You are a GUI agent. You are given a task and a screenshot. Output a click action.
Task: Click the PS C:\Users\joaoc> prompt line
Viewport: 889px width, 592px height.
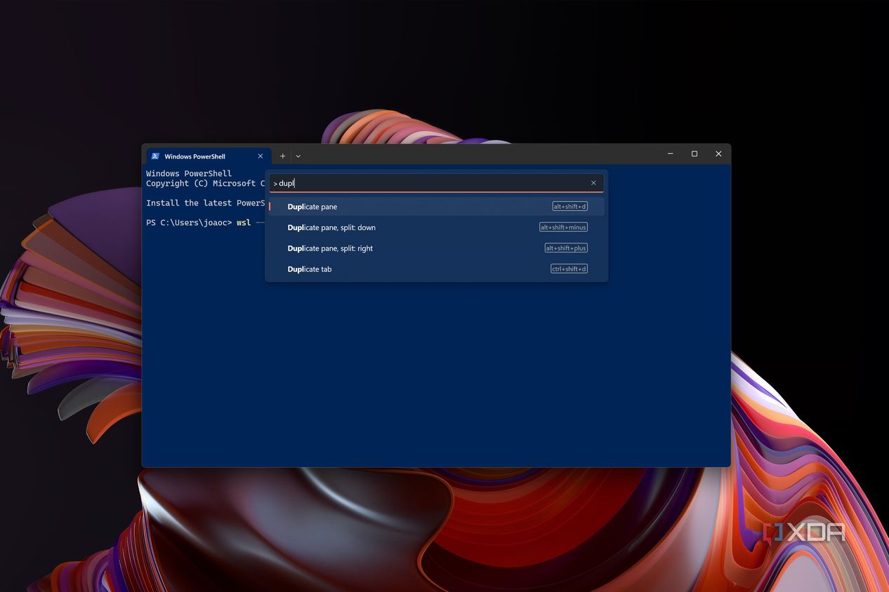coord(205,222)
